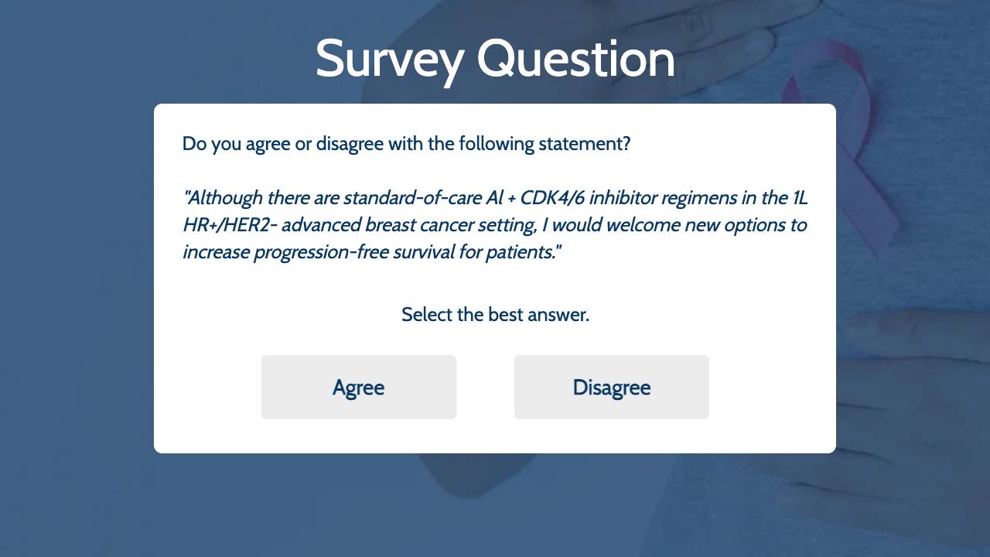990x557 pixels.
Task: Select the Agree answer button
Action: [x=359, y=387]
